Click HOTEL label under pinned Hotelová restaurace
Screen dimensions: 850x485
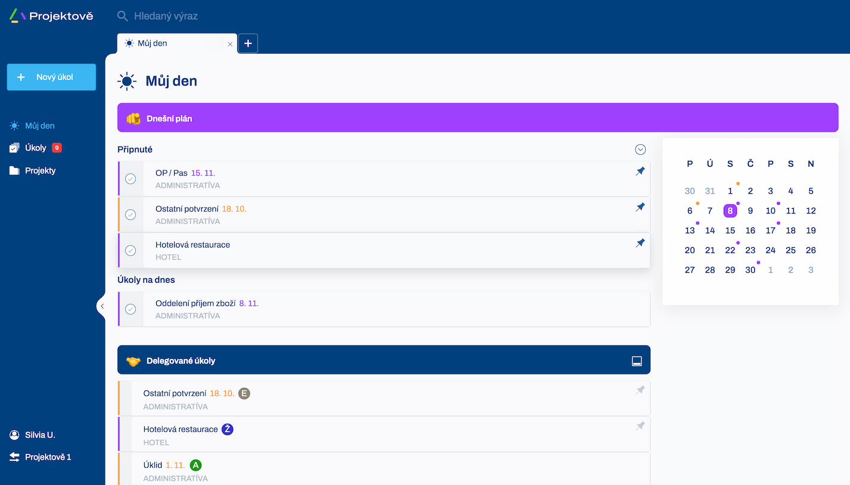click(x=168, y=257)
